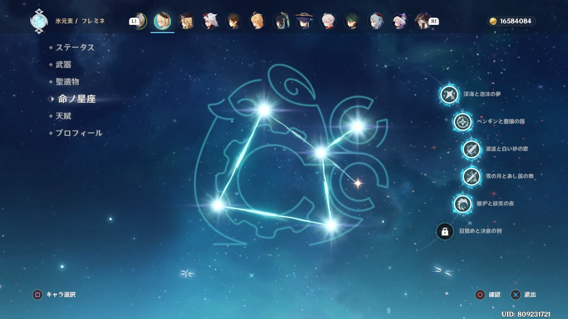Select locked constellation 目覚めと決意の剣
The height and width of the screenshot is (319, 568).
tap(445, 231)
